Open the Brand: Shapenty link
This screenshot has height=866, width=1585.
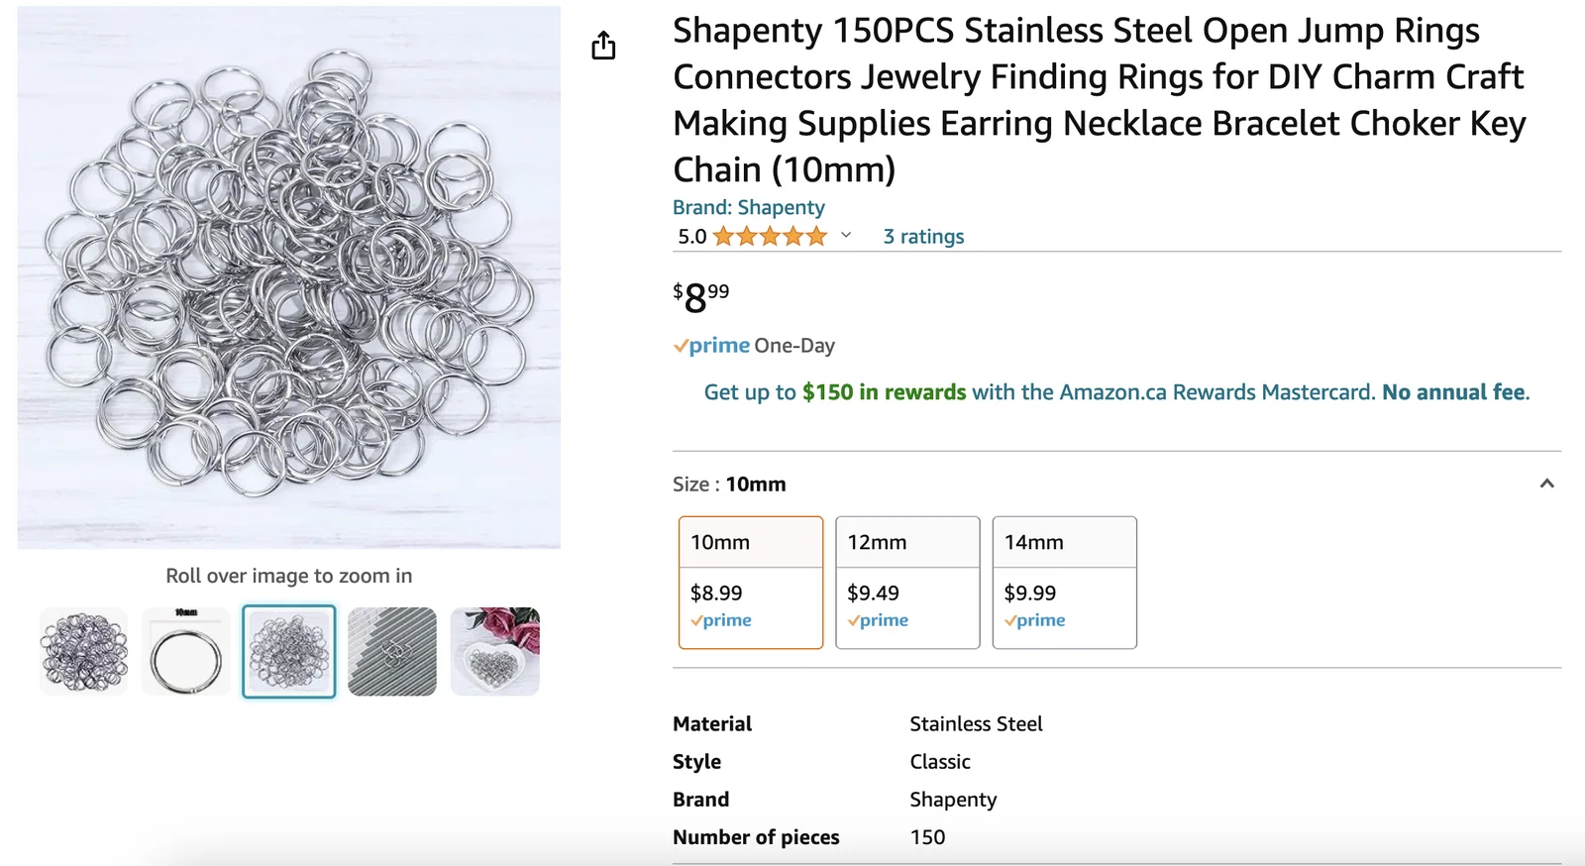click(748, 207)
